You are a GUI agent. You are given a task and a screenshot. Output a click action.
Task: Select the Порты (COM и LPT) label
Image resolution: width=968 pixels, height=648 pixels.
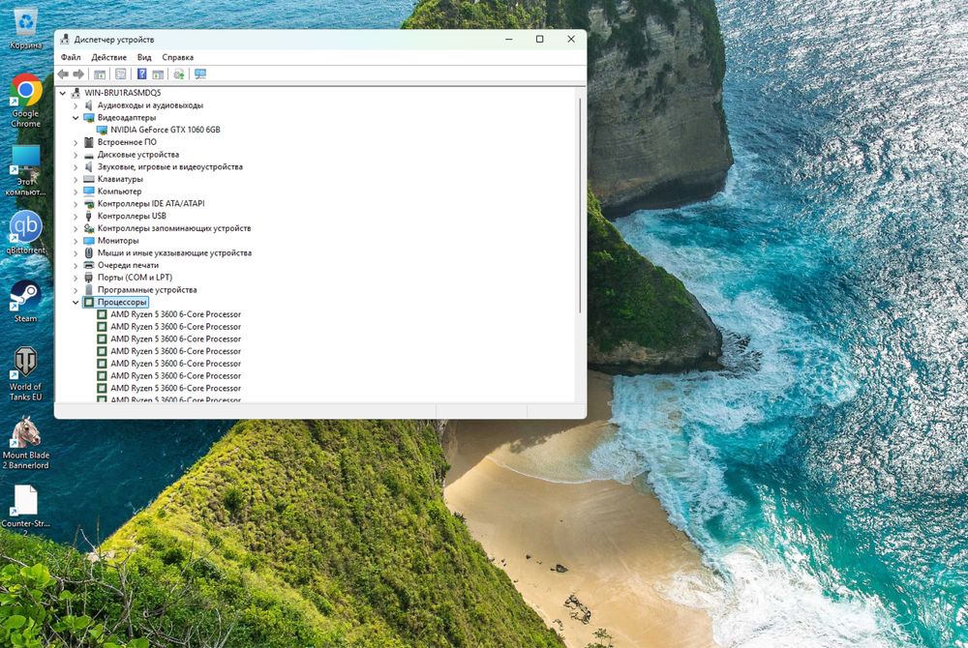[135, 278]
